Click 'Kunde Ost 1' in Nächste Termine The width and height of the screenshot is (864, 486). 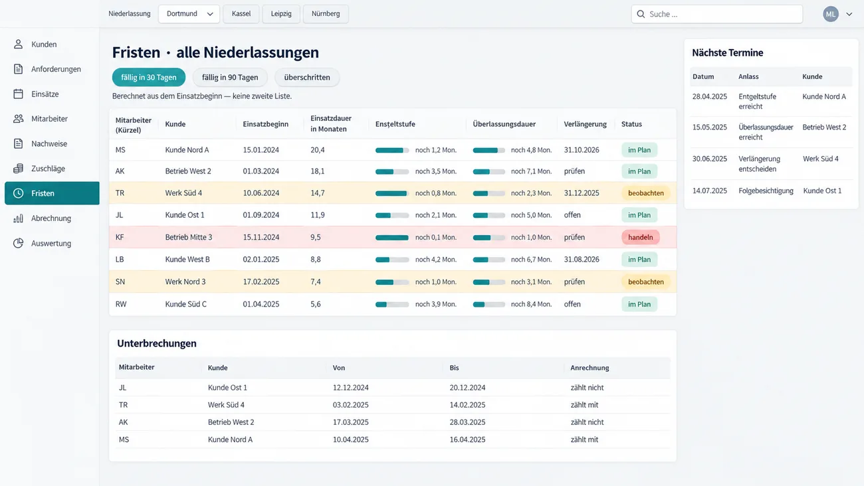tap(822, 191)
